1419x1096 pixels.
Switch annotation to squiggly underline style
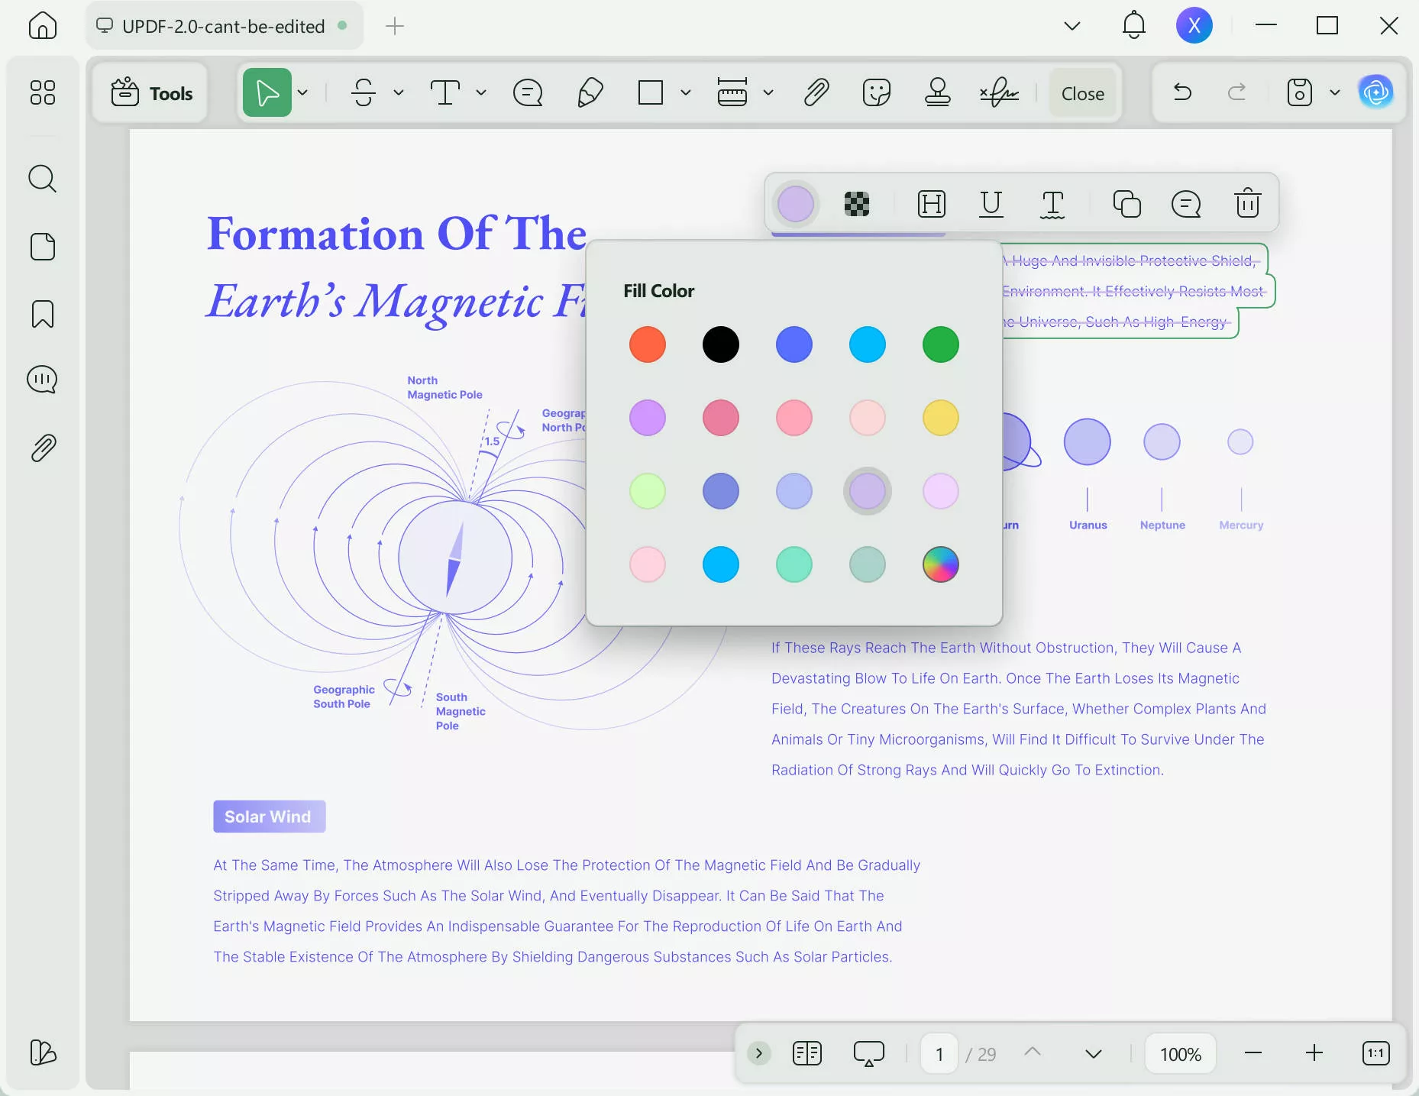1052,203
